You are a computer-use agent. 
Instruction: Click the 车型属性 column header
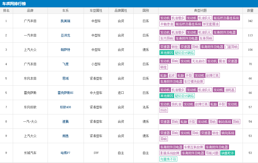(96, 10)
